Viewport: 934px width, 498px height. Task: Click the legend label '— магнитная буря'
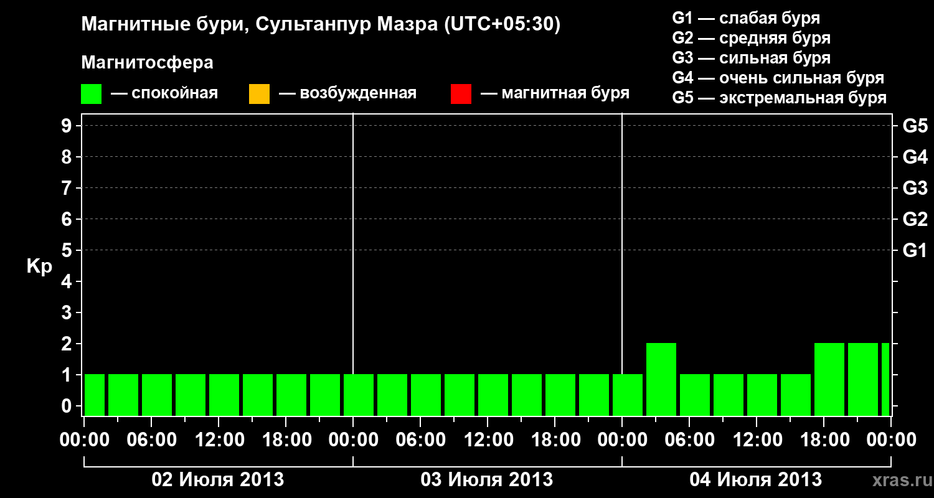click(555, 93)
